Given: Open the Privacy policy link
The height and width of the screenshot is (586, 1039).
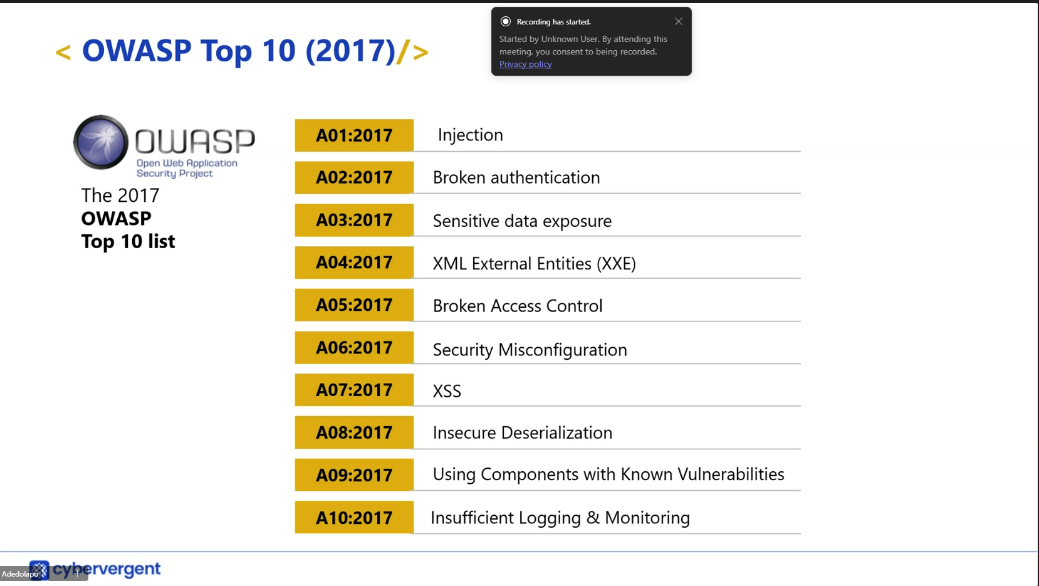Looking at the screenshot, I should click(x=525, y=64).
